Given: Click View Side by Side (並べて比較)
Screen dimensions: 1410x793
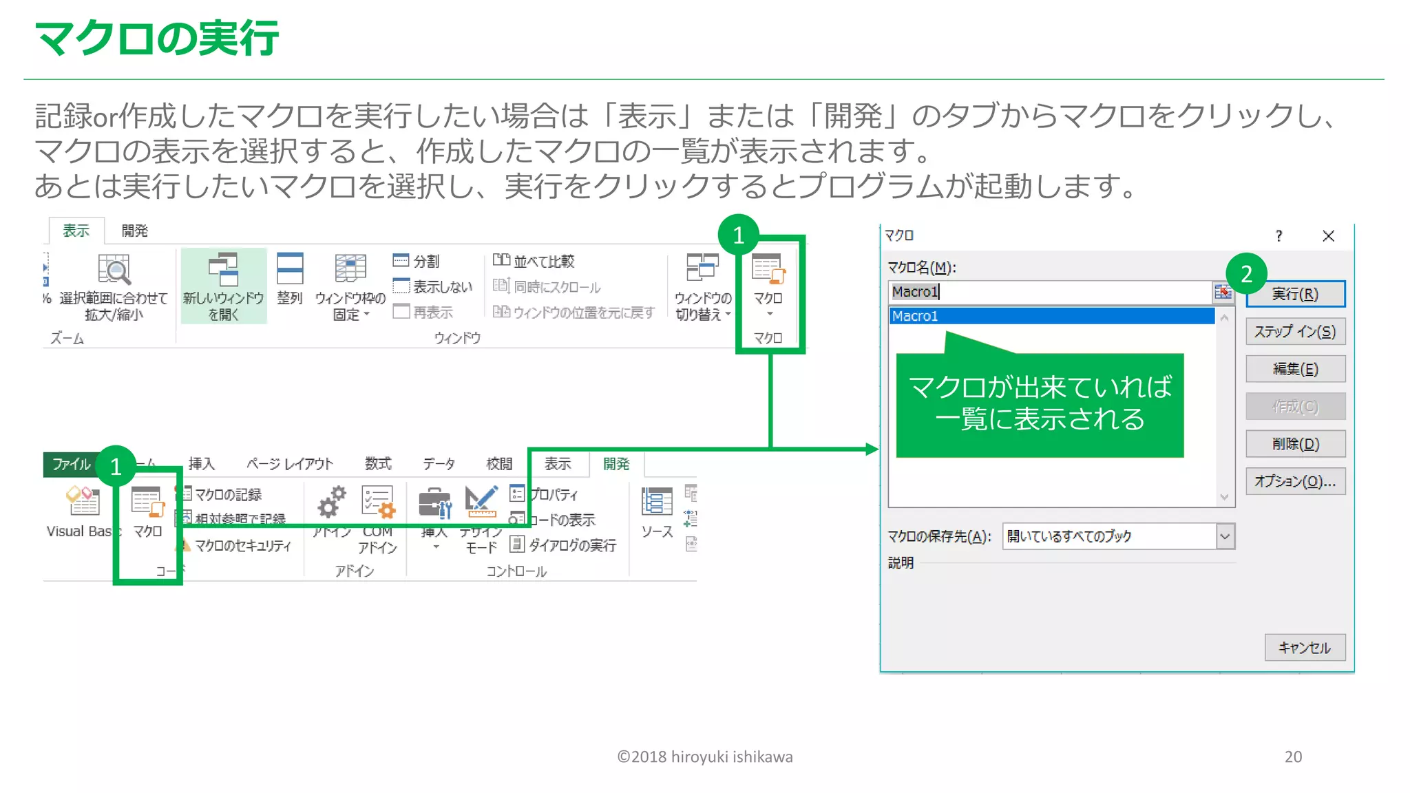Looking at the screenshot, I should [x=534, y=261].
